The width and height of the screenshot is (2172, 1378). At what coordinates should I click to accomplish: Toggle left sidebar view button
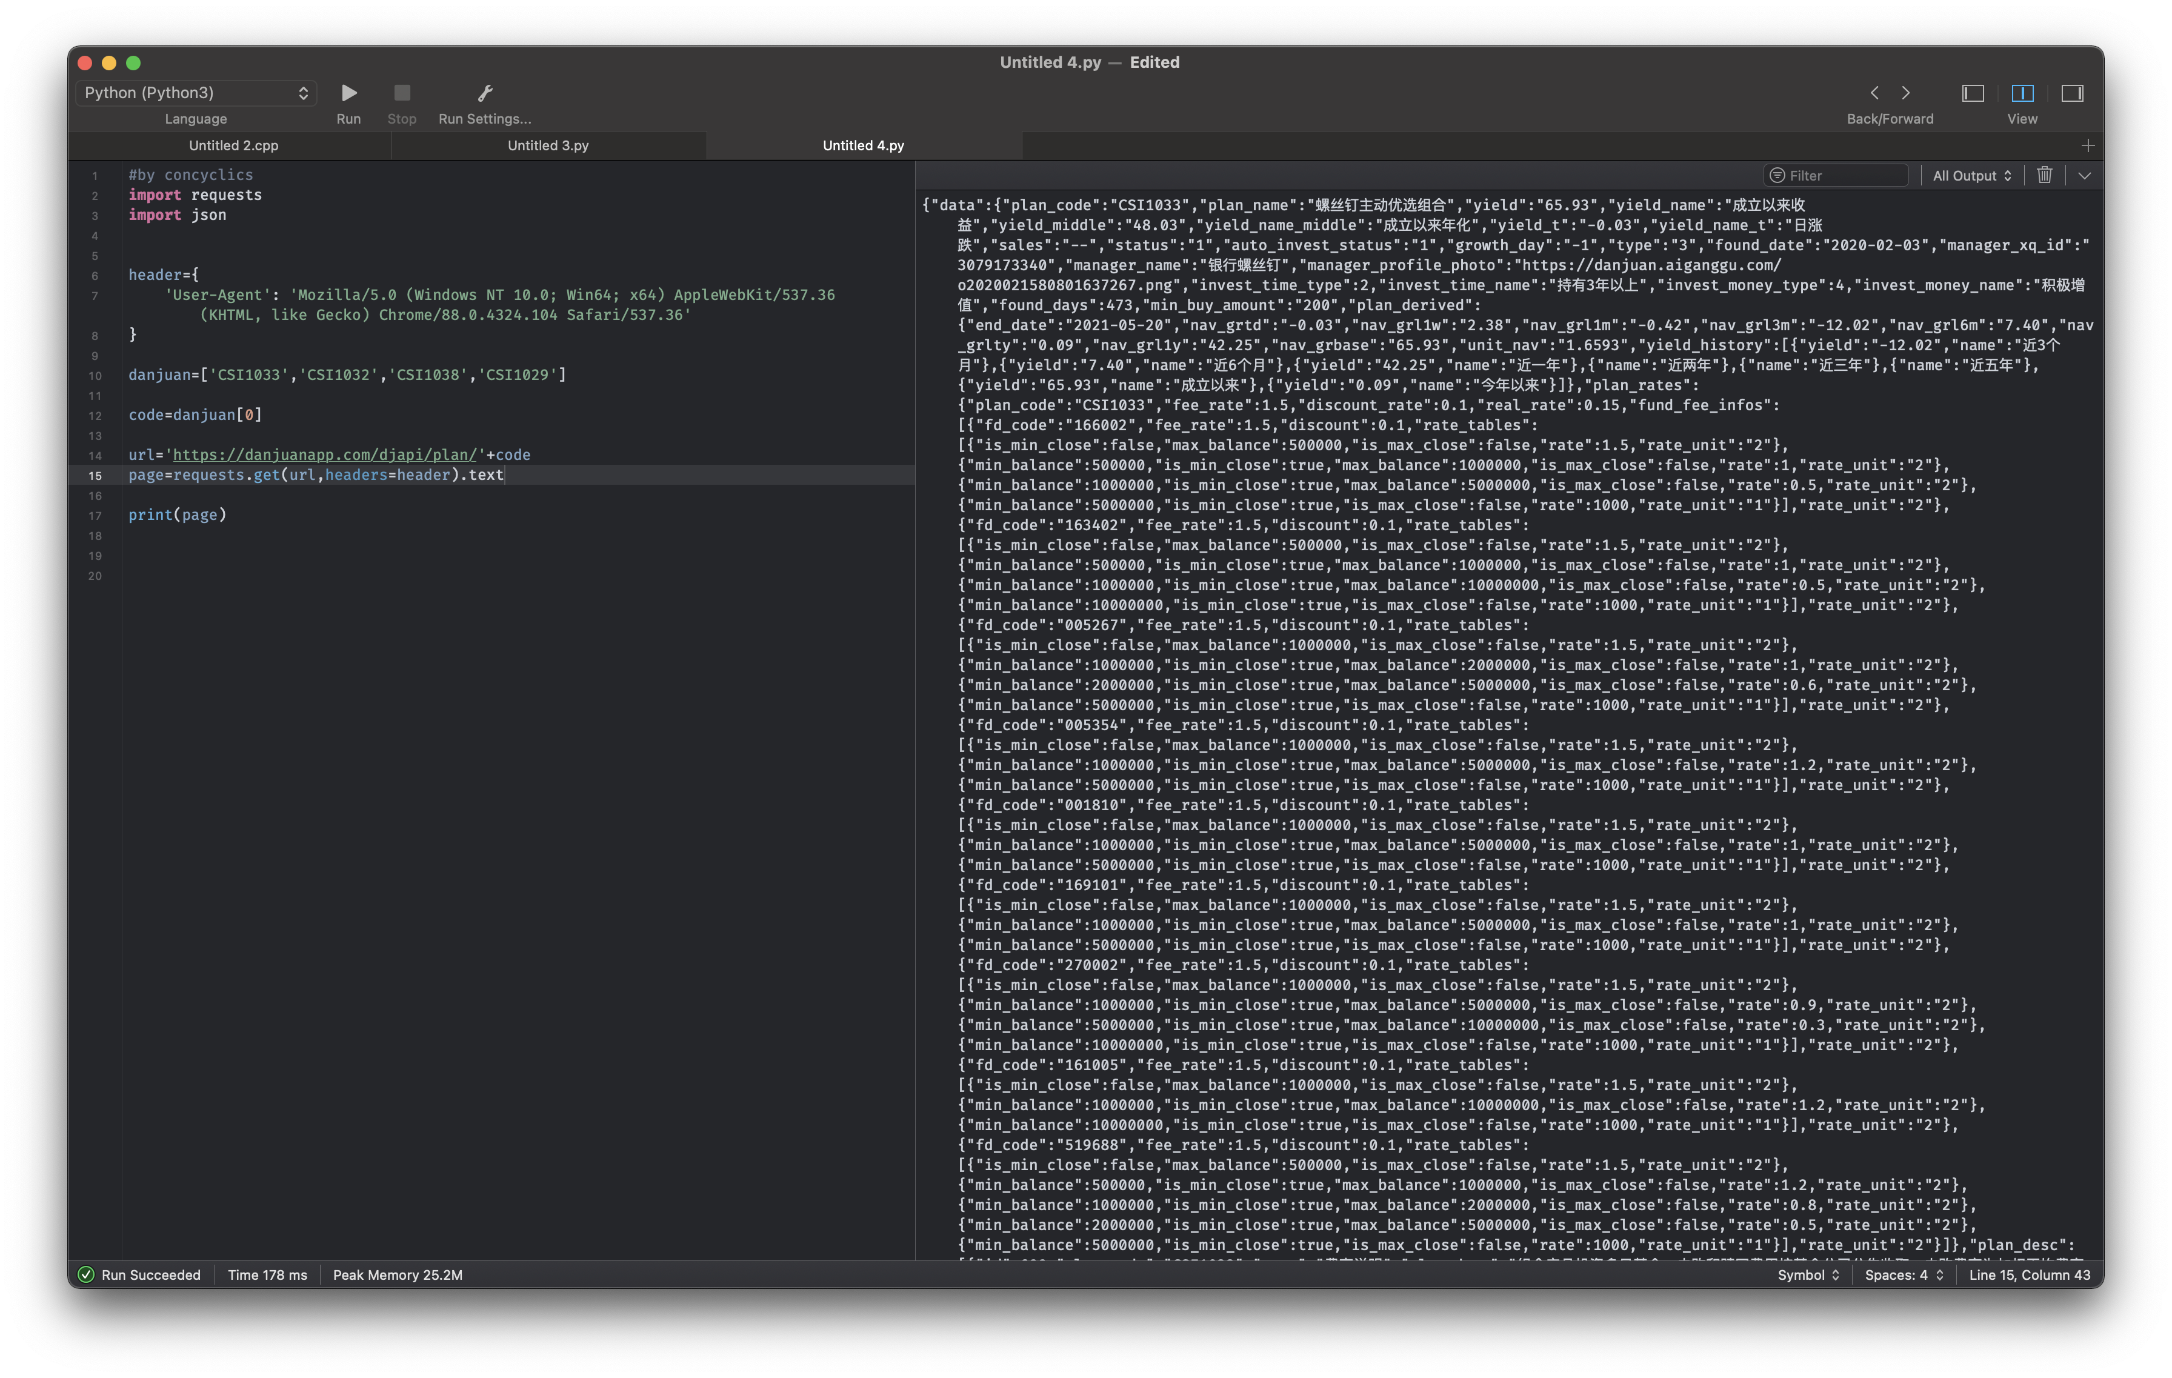point(1973,93)
